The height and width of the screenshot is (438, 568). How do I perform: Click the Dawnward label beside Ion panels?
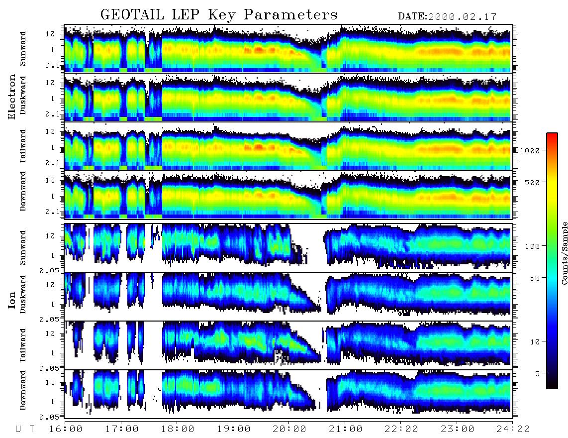click(23, 390)
